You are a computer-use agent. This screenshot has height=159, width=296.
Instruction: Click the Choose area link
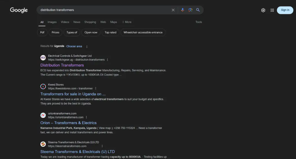[74, 46]
